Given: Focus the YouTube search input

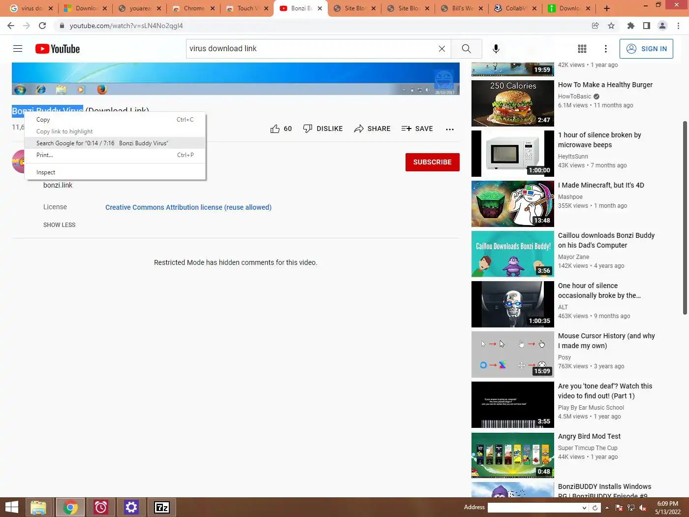Looking at the screenshot, I should [x=313, y=48].
